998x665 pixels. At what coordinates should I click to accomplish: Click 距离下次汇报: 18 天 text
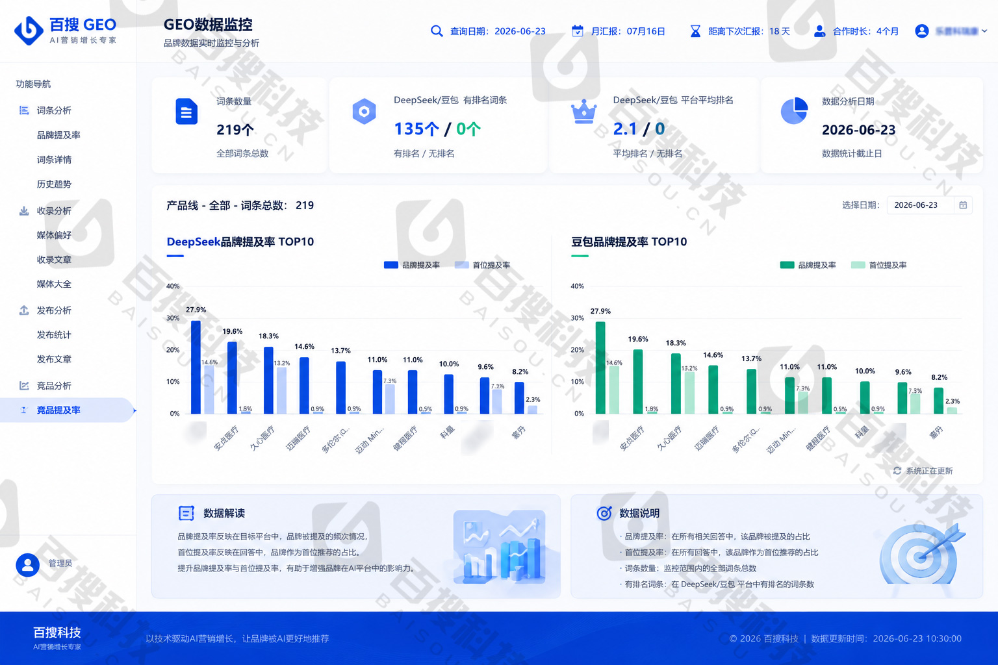[x=749, y=31]
